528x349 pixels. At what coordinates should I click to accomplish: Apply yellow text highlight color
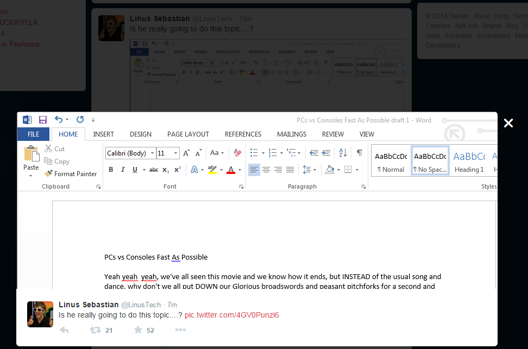(212, 170)
